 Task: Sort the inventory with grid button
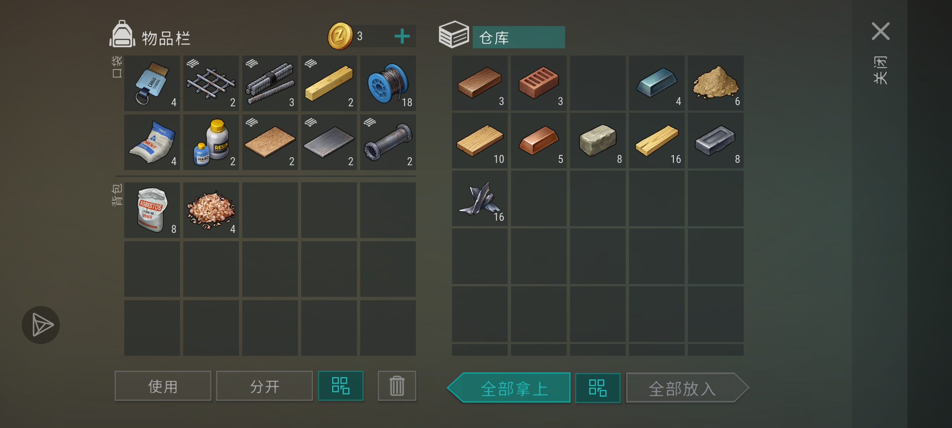pyautogui.click(x=340, y=386)
